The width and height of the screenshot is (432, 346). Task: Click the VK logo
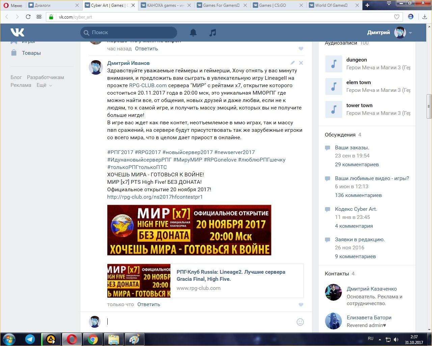click(17, 32)
